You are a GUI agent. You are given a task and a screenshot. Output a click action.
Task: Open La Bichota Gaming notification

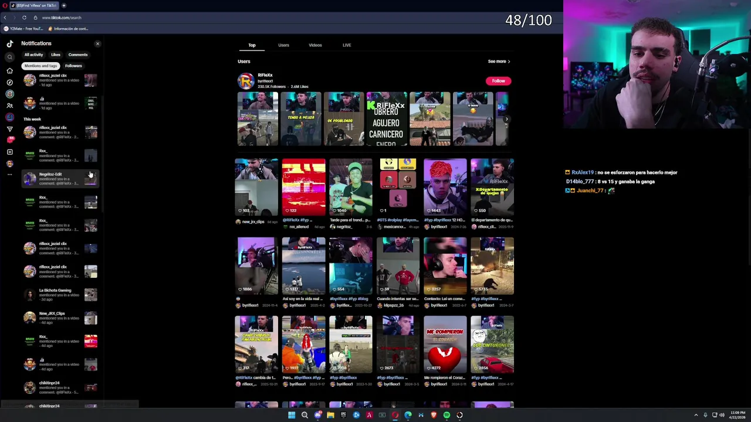(x=60, y=295)
